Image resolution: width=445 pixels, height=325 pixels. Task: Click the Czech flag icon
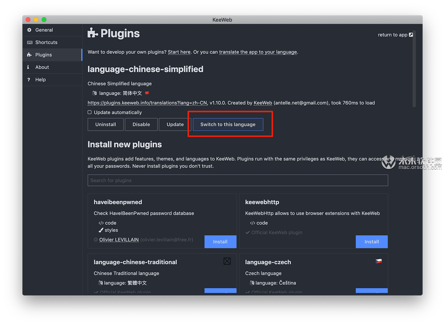tap(379, 261)
